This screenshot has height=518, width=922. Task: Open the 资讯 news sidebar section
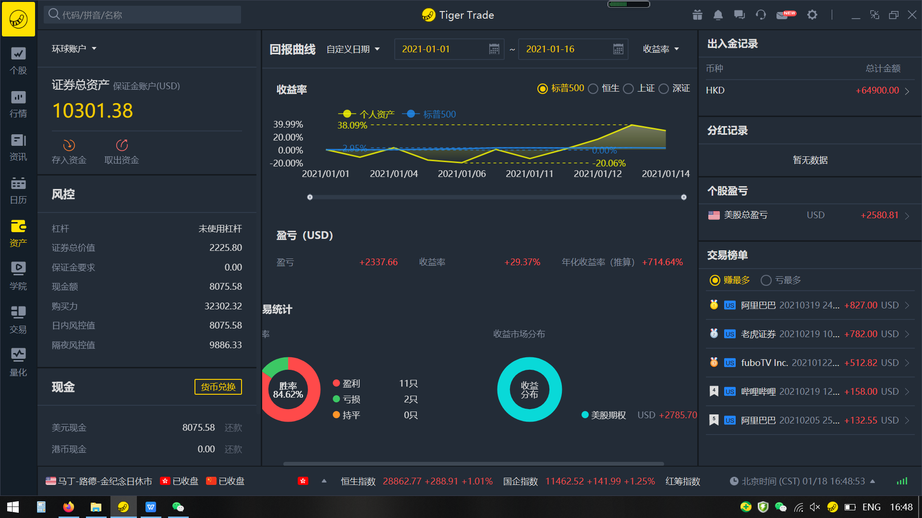point(18,147)
